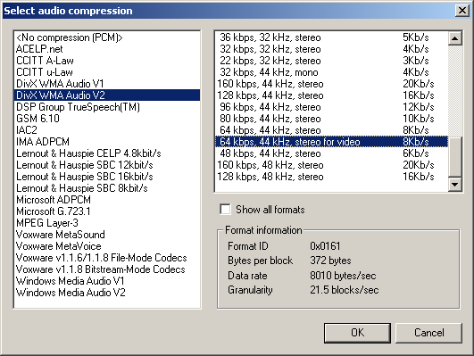
Task: Click the format list scrollbar thumb
Action: (x=455, y=157)
